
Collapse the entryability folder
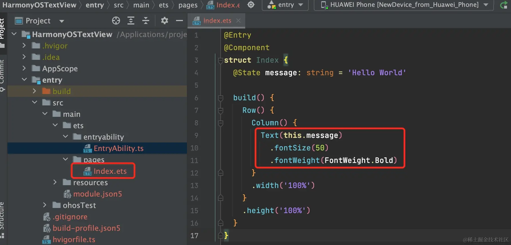click(x=65, y=136)
